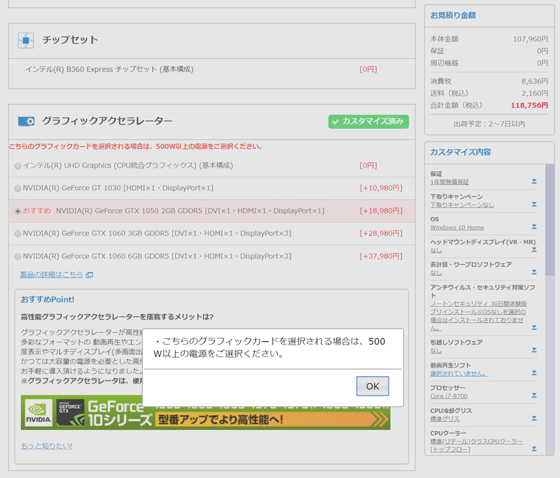560x478 pixels.
Task: Open the 1年間無償保証 warranty link
Action: pyautogui.click(x=449, y=182)
